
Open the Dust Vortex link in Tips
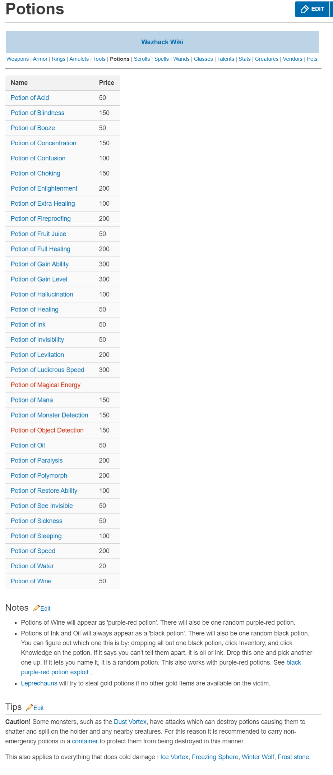click(130, 722)
